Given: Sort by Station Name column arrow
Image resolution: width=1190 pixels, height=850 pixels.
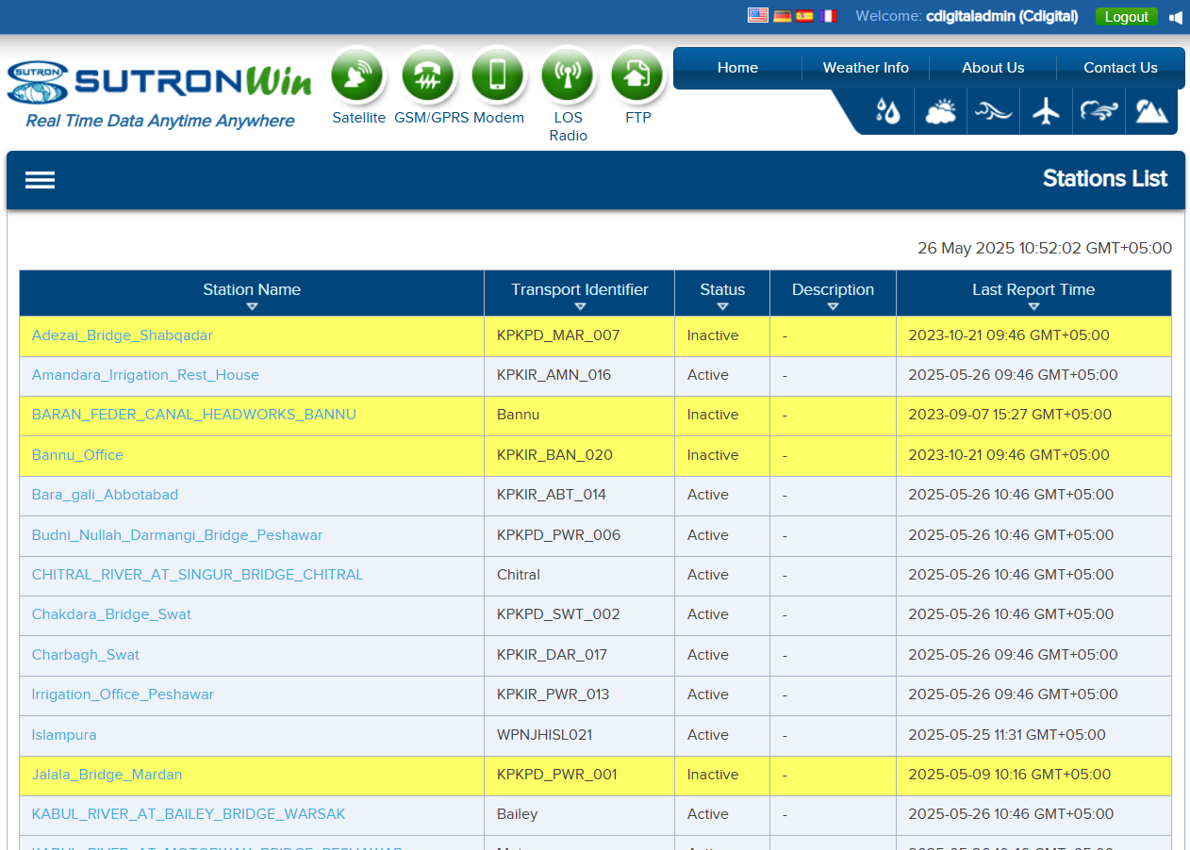Looking at the screenshot, I should pyautogui.click(x=252, y=306).
